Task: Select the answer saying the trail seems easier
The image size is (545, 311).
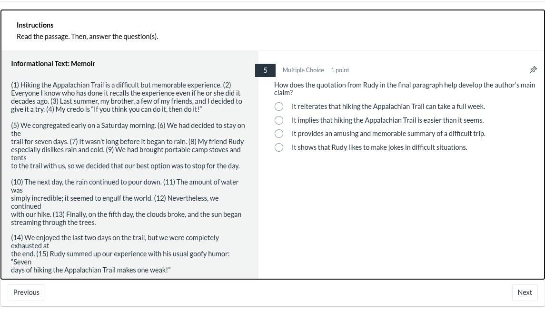Action: click(279, 120)
